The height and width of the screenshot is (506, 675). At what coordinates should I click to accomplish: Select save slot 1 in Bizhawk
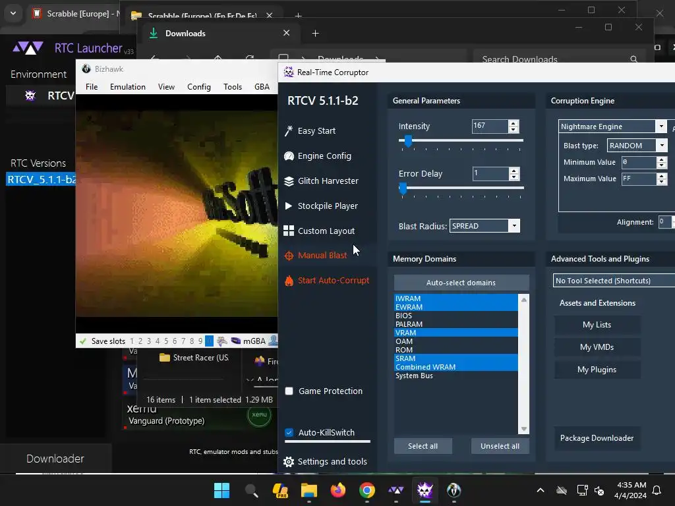pos(132,341)
